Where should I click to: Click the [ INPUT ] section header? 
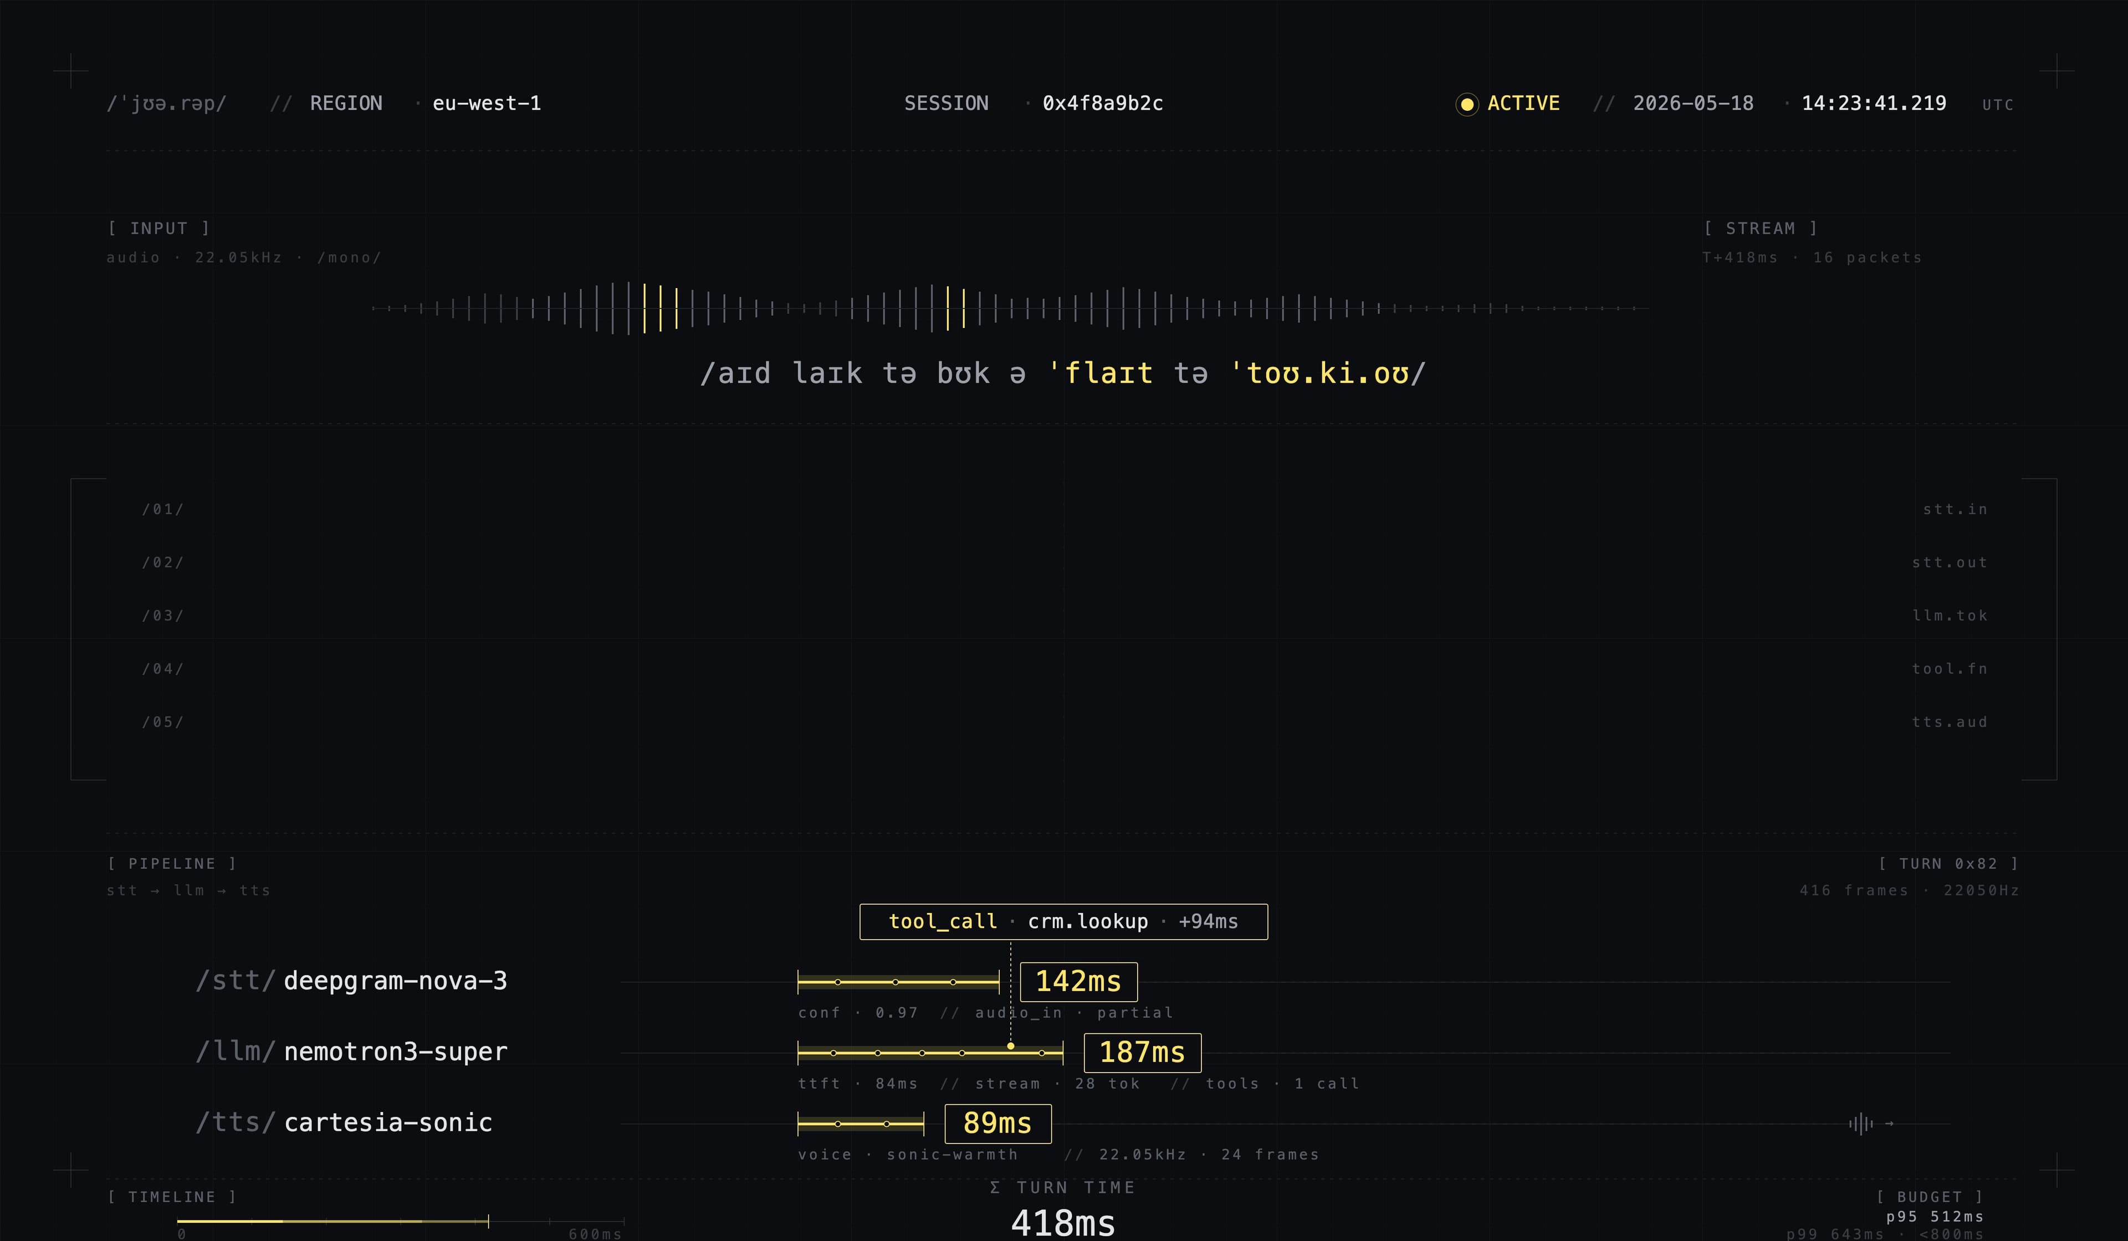click(158, 228)
